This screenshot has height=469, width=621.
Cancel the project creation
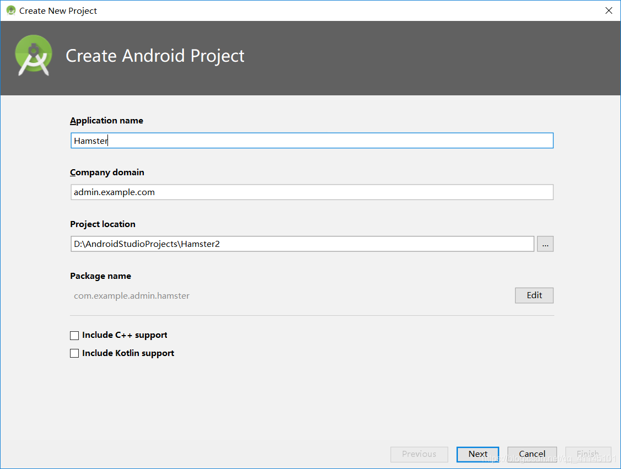click(x=532, y=454)
